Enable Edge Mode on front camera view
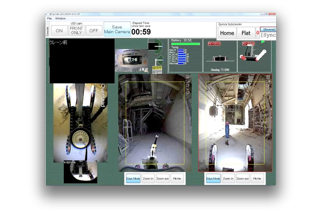The height and width of the screenshot is (214, 322). click(213, 178)
